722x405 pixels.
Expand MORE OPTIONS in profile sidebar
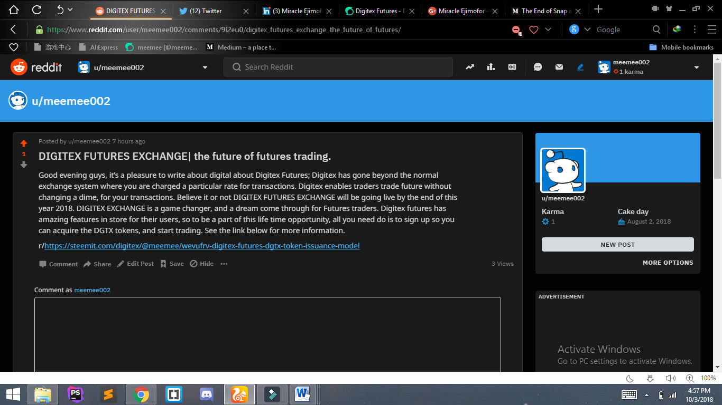[x=668, y=263]
